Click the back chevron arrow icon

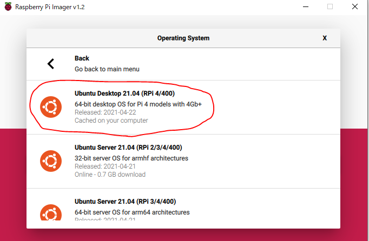point(51,64)
